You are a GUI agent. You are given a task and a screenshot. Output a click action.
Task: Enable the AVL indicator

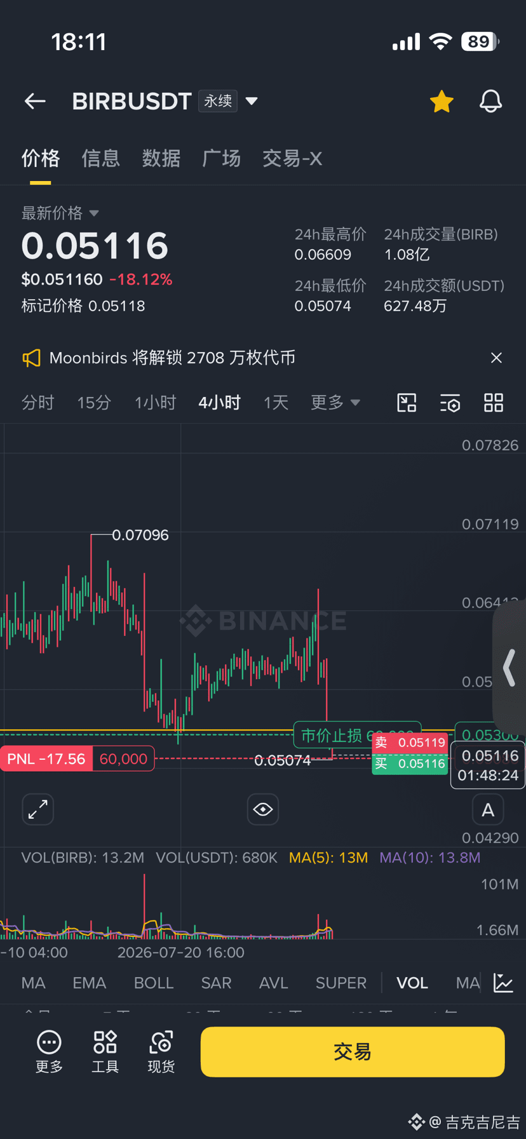pyautogui.click(x=274, y=983)
